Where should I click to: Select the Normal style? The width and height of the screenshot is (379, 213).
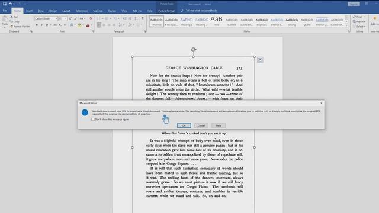tap(156, 21)
